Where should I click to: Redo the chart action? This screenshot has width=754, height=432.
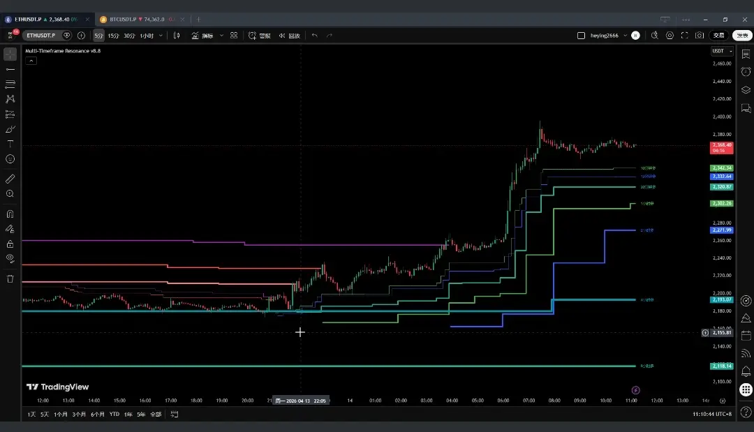coord(330,36)
